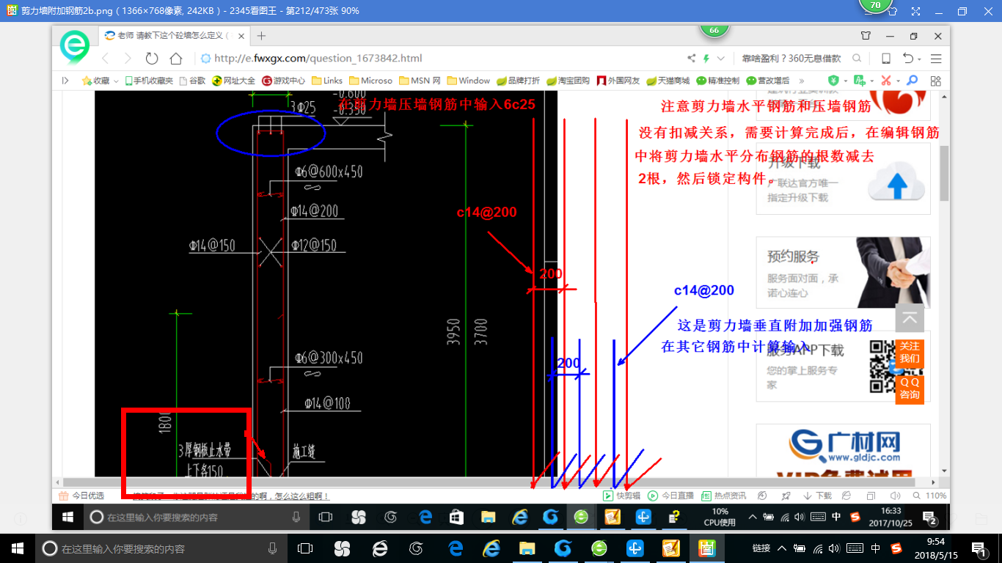Click the orange 关注我们 button
Image resolution: width=1002 pixels, height=563 pixels.
[910, 353]
